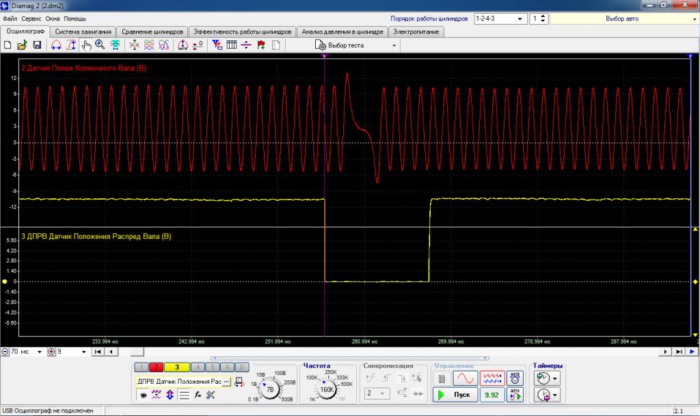Screen dimensions: 700x416
Task: Add a marker with the red flag icon
Action: [x=261, y=45]
